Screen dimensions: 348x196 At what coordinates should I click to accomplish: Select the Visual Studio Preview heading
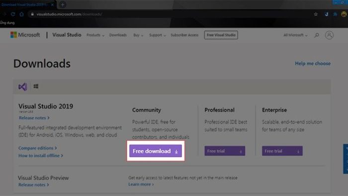point(43,178)
